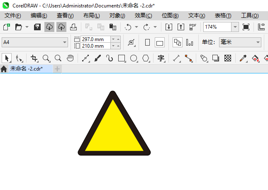Toggle All pages layout button
Screen dimensions: 268x190
pyautogui.click(x=178, y=42)
